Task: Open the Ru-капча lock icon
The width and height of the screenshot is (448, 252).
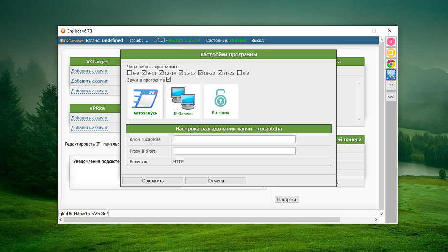Action: pos(221,102)
